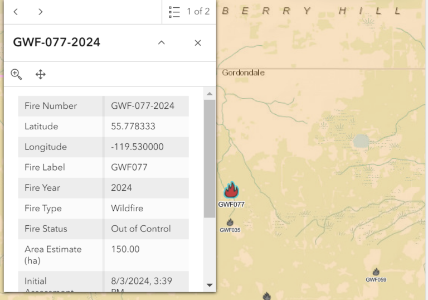Click the Gordondale place label on the map
428x300 pixels.
point(244,72)
